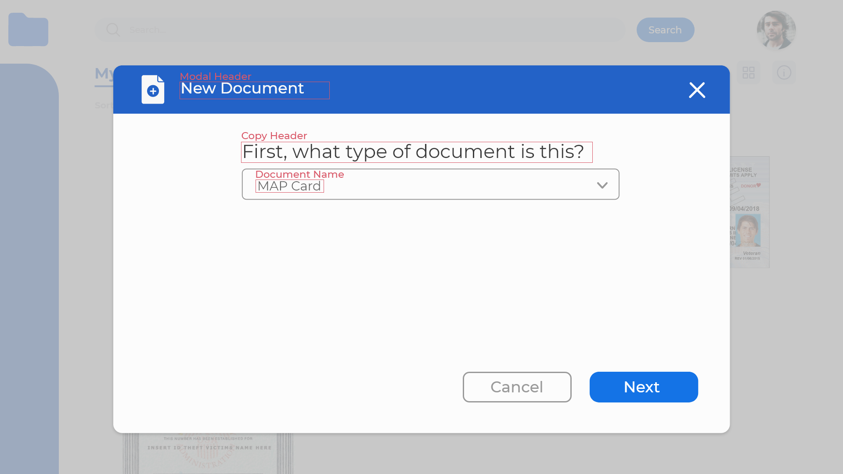Expand the Document Name dropdown chevron
The width and height of the screenshot is (843, 474).
(x=602, y=185)
